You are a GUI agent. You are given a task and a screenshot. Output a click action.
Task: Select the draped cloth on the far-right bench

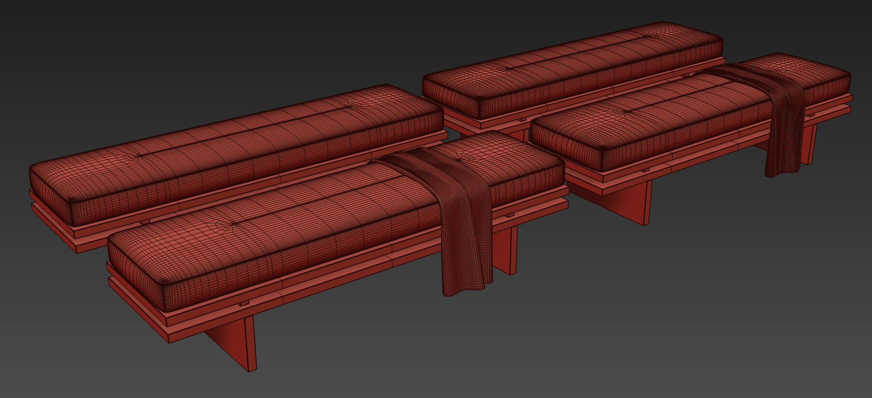click(x=773, y=121)
